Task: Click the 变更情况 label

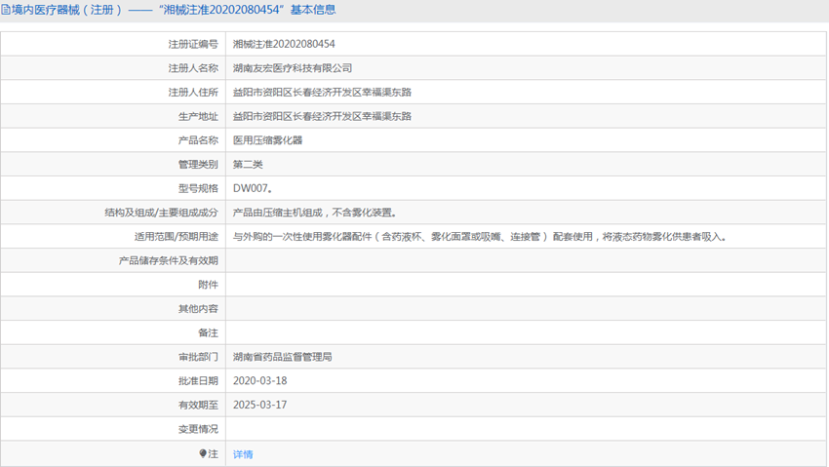Action: point(198,429)
